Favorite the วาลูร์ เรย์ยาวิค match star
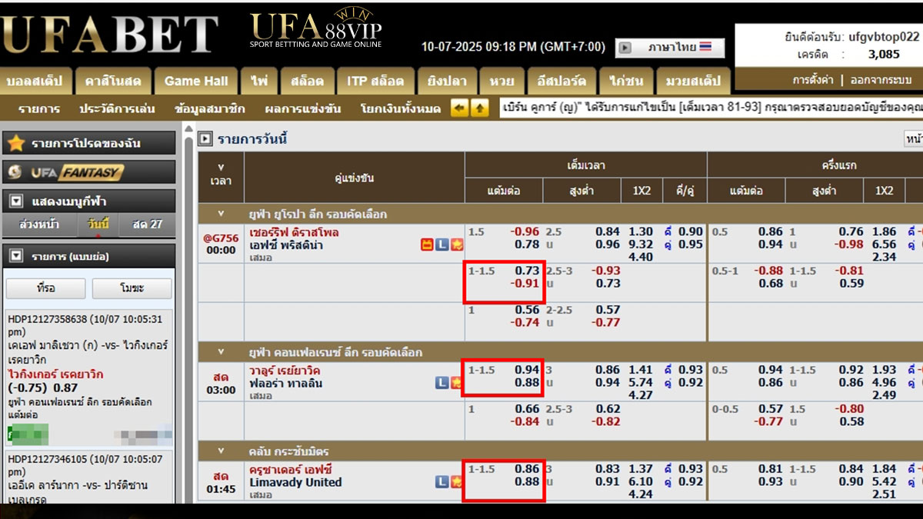This screenshot has height=519, width=923. (x=456, y=382)
